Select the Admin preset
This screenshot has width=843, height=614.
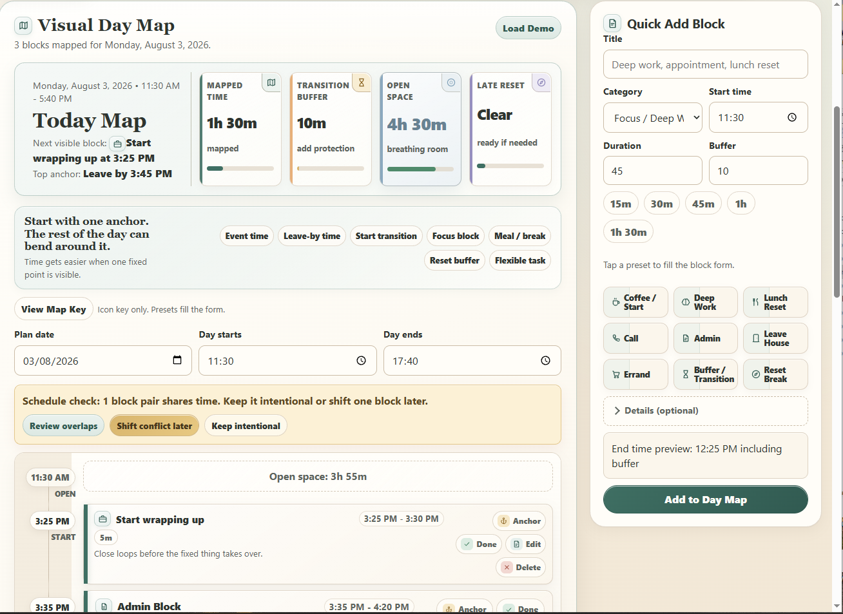pyautogui.click(x=706, y=338)
